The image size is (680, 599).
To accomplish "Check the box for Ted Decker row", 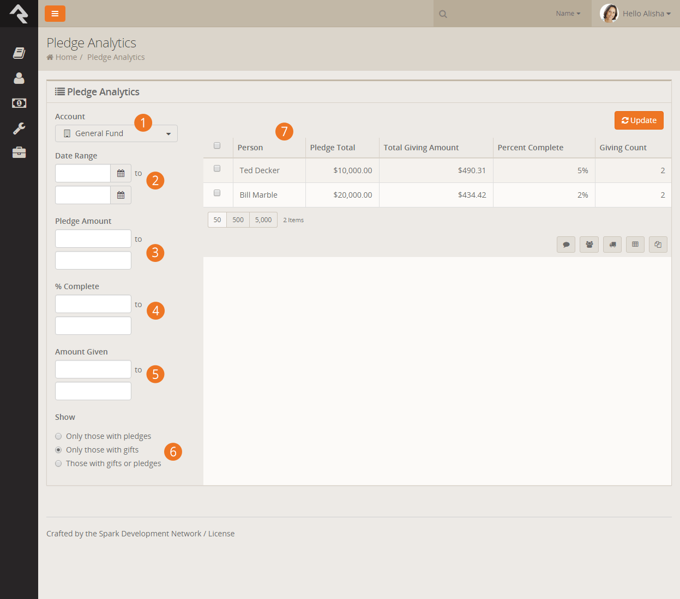I will coord(217,169).
